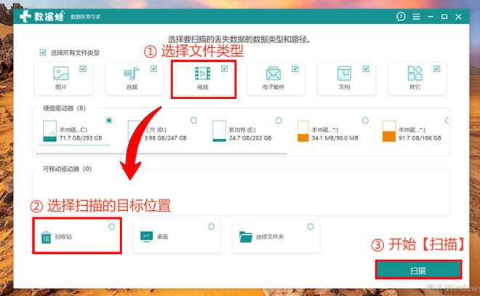Click the 硬盘驱动器 (8) label
Screen dimensions: 480x296
tap(64, 108)
